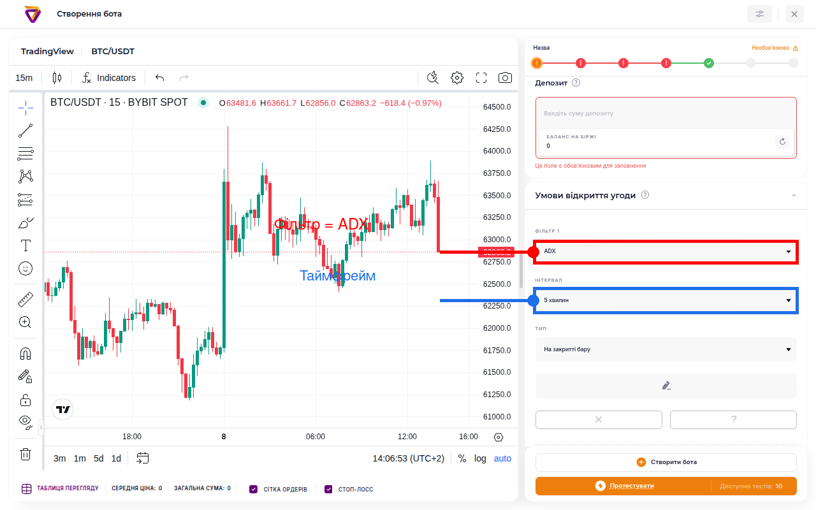Toggle log scale
The height and width of the screenshot is (510, 816).
480,458
